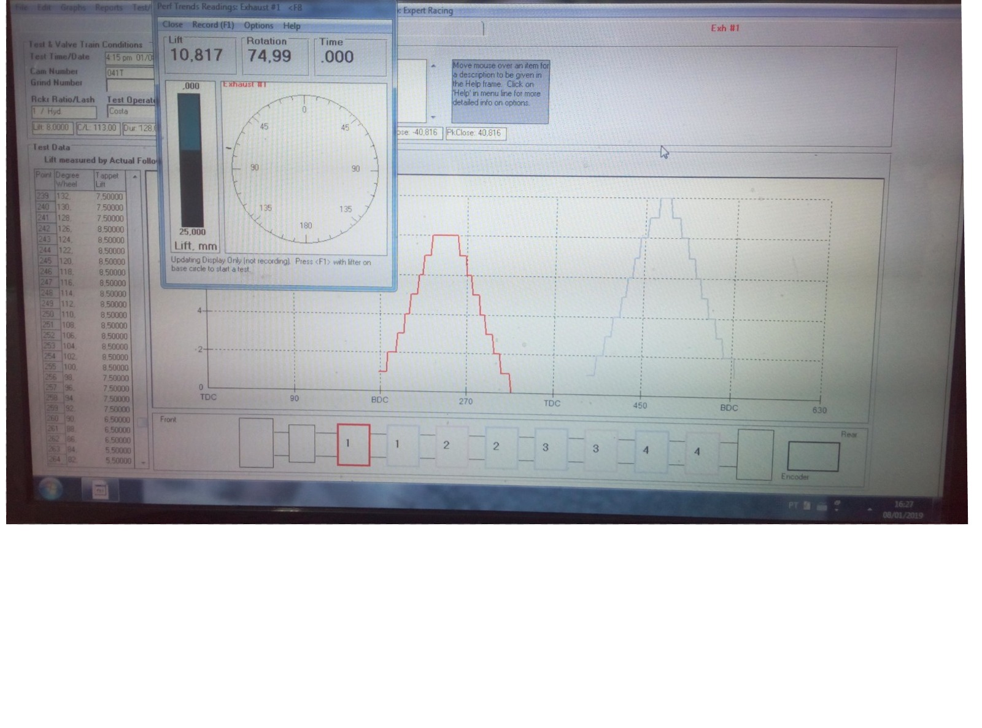Click the pinned app icon on taskbar
The height and width of the screenshot is (728, 982).
pos(100,490)
